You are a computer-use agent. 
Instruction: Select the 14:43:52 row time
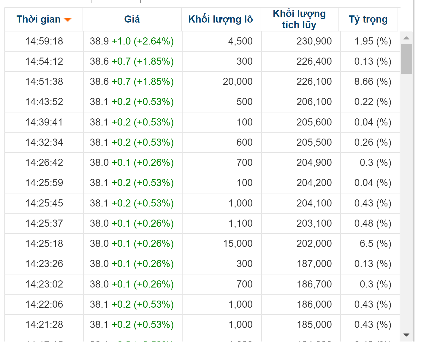[44, 102]
